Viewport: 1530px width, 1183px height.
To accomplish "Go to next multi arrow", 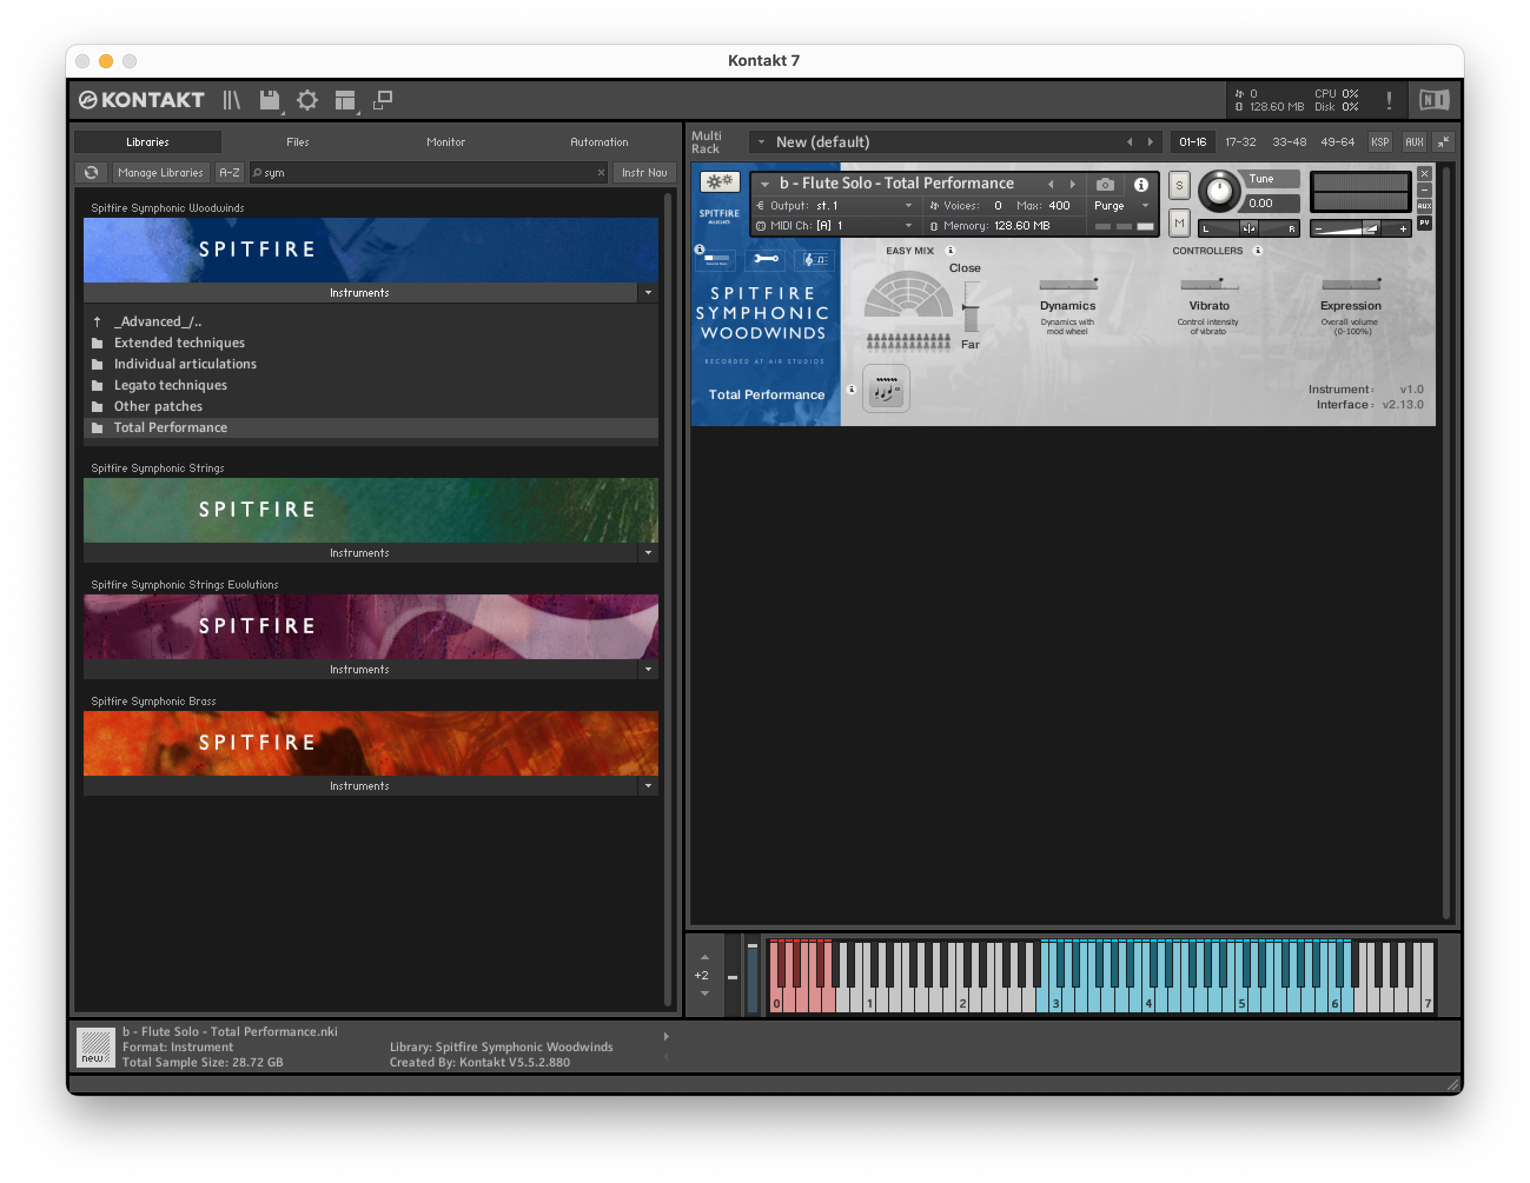I will (x=1150, y=142).
